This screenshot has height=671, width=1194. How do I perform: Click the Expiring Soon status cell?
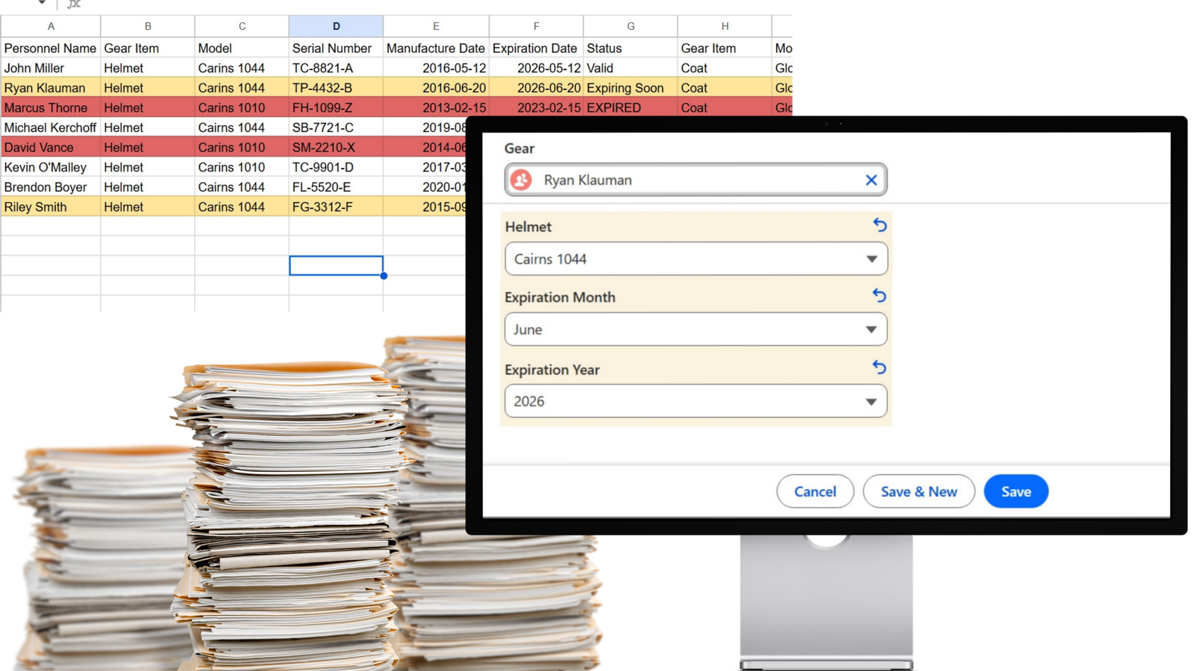[630, 88]
